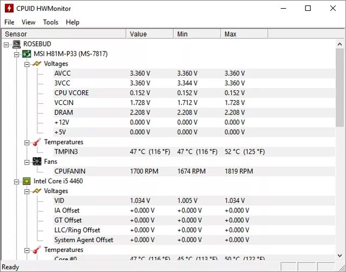
Task: Click the Fans fan icon
Action: (x=37, y=162)
